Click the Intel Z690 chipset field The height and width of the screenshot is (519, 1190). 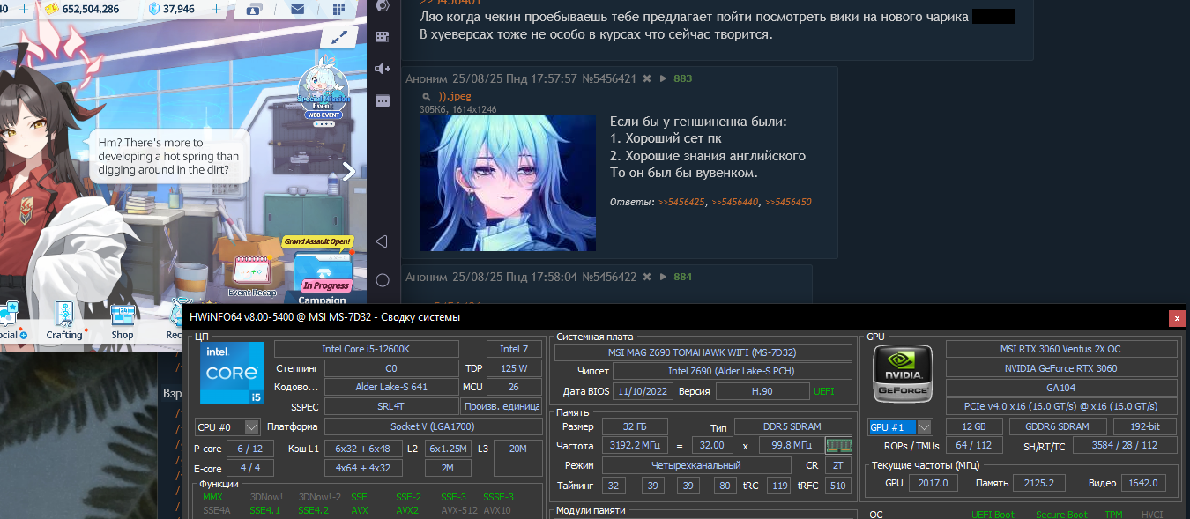(x=733, y=371)
